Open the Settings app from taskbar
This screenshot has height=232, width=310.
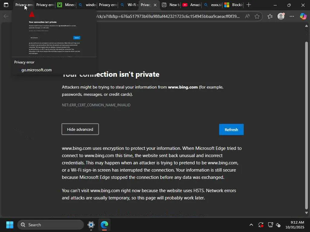(91, 225)
